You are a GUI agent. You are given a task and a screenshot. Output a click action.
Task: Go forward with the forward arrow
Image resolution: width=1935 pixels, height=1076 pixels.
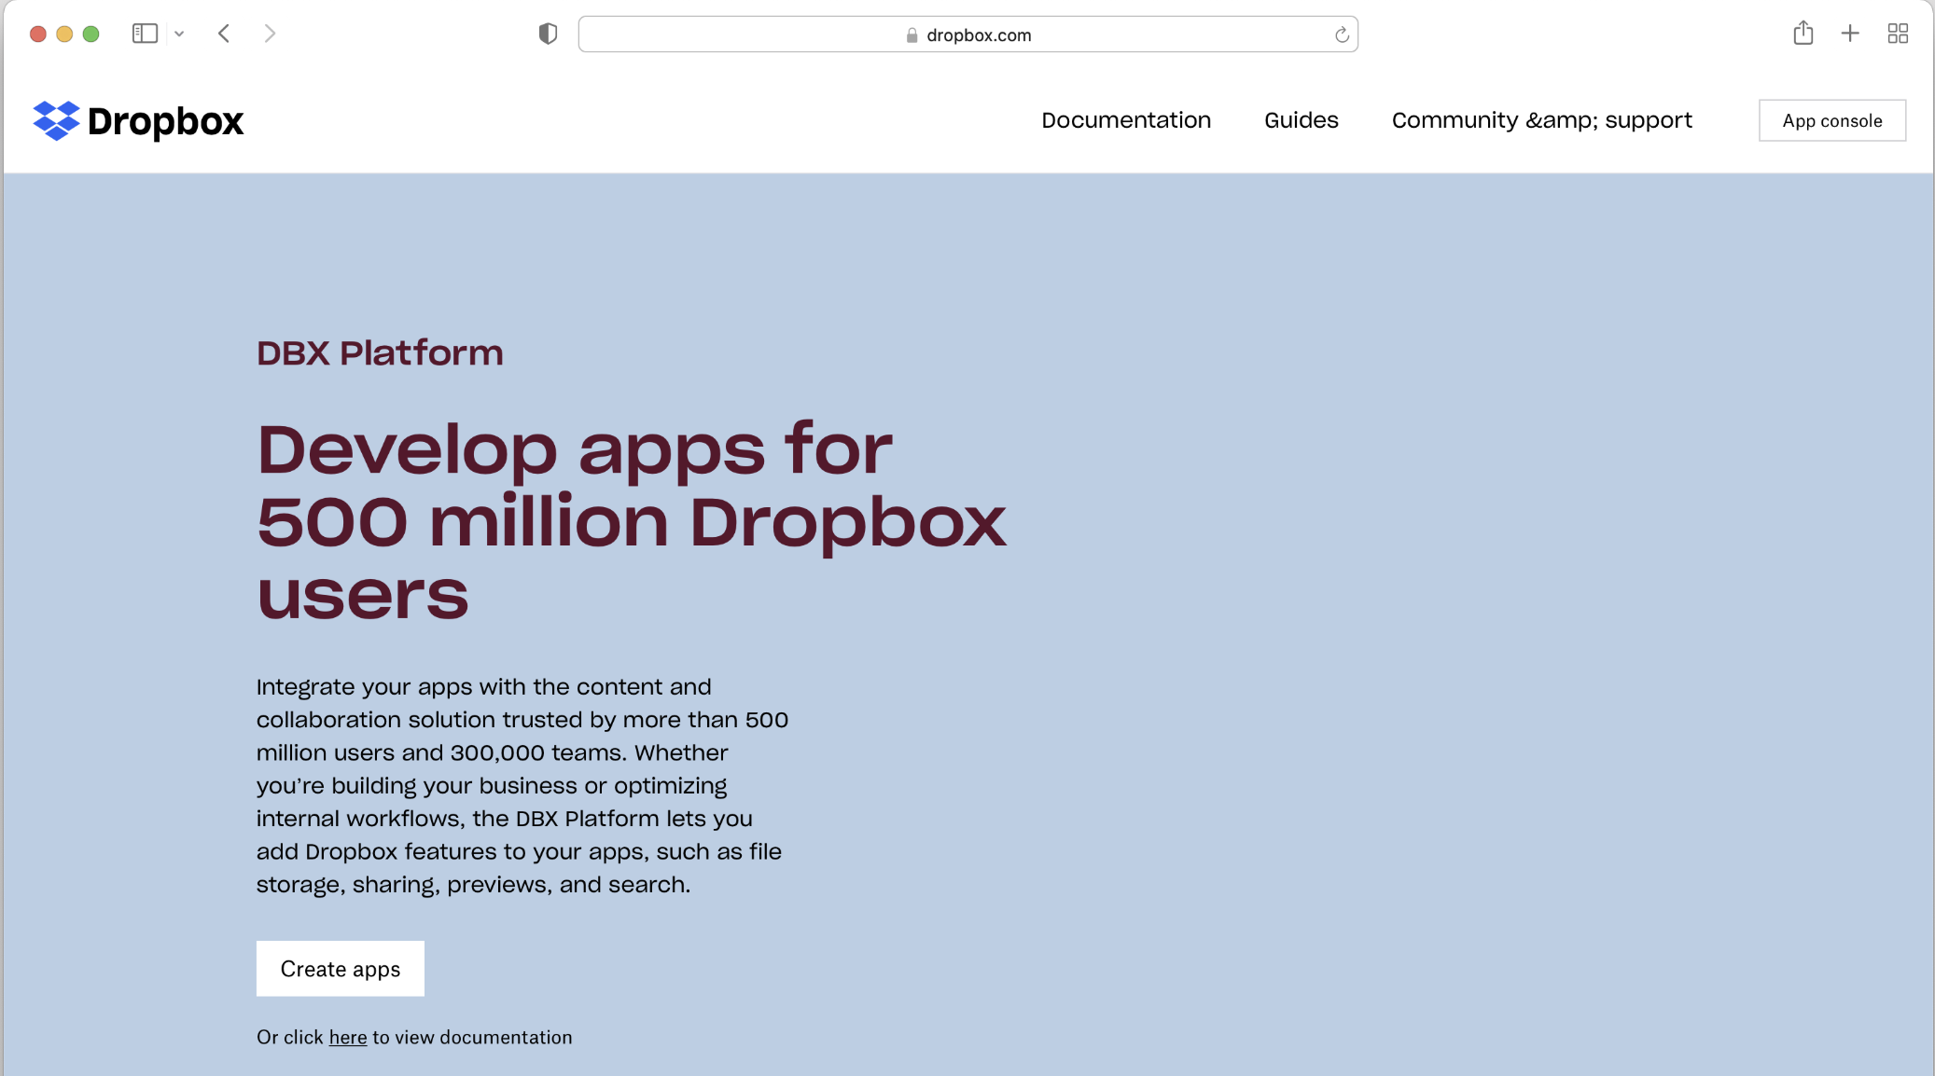270,34
